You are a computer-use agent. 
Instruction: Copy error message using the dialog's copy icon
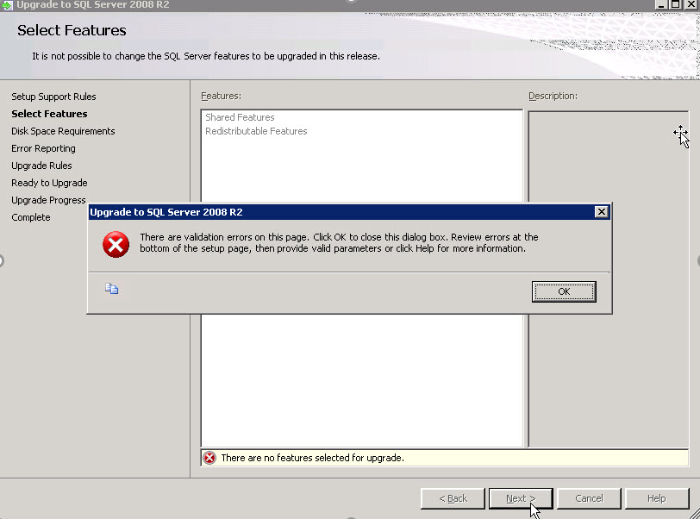111,289
